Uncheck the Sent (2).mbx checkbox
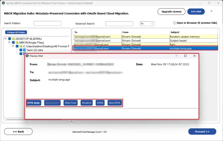Screen dimensions: 223x141 click(x=21, y=50)
